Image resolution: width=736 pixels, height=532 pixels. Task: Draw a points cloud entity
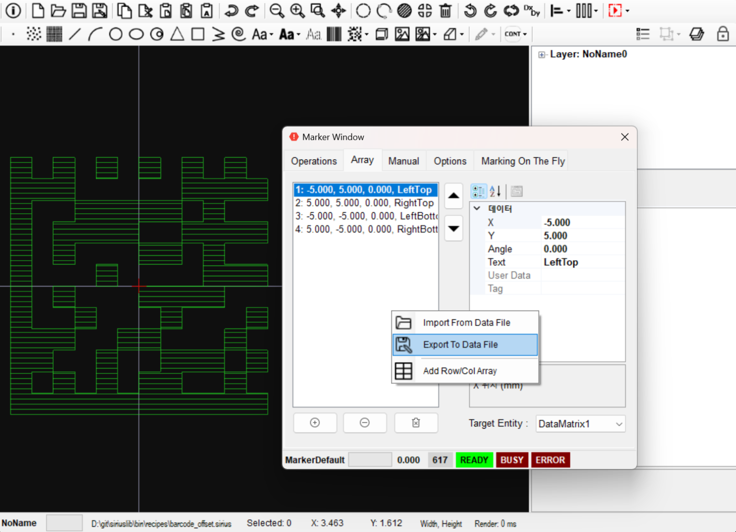34,34
